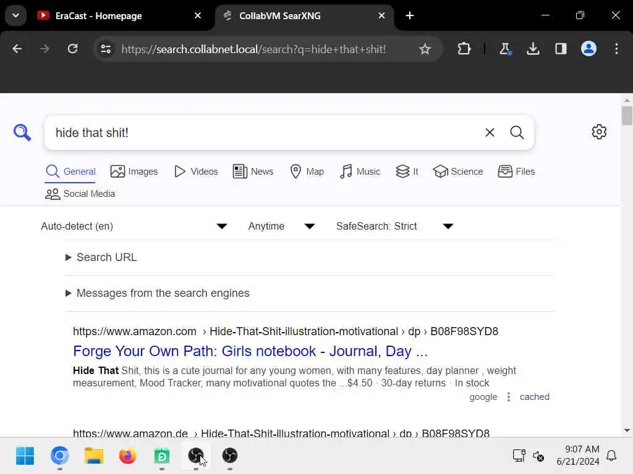Open the clock showing 9:07 AM
The image size is (633, 474).
[578, 455]
